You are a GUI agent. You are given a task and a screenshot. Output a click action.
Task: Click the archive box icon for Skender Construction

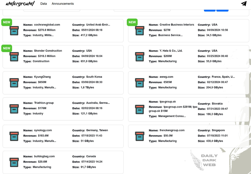14,57
